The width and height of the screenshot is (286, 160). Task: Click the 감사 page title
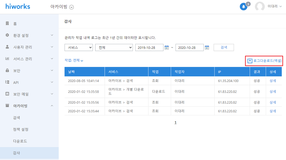click(68, 21)
